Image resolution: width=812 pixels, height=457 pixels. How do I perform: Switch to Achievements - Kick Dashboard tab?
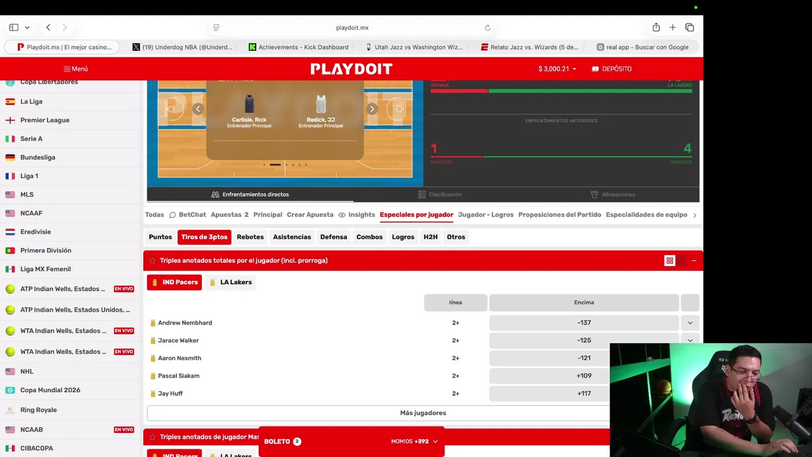coord(298,47)
